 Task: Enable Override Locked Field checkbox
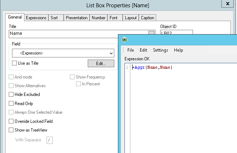(x=11, y=121)
